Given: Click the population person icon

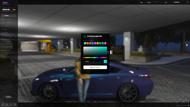Looking at the screenshot, I should point(154,2).
